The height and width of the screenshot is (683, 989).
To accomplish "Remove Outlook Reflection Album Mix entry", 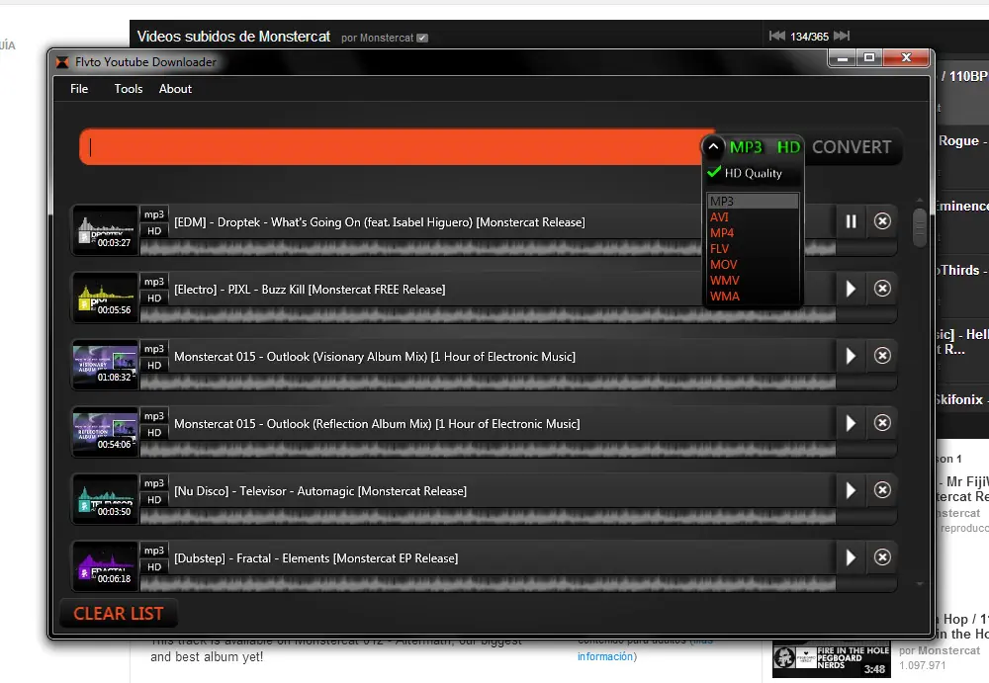I will pos(882,423).
